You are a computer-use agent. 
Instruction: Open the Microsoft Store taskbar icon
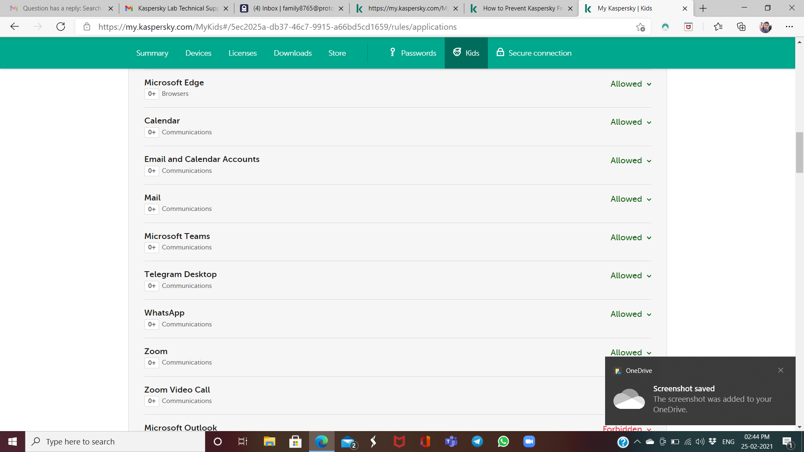295,442
